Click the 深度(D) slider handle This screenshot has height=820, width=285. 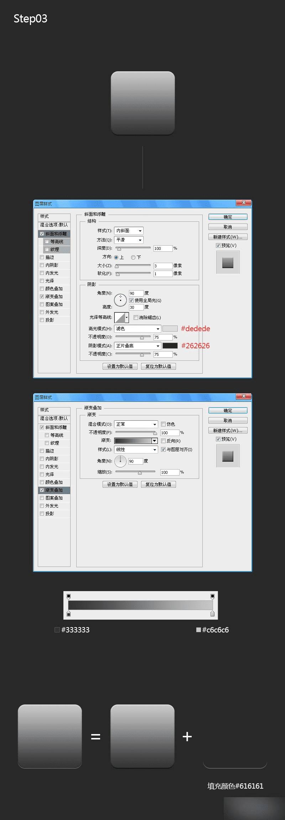pyautogui.click(x=119, y=249)
